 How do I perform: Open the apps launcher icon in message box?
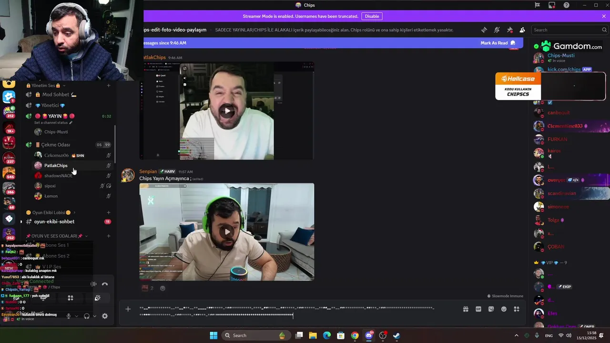point(517,309)
